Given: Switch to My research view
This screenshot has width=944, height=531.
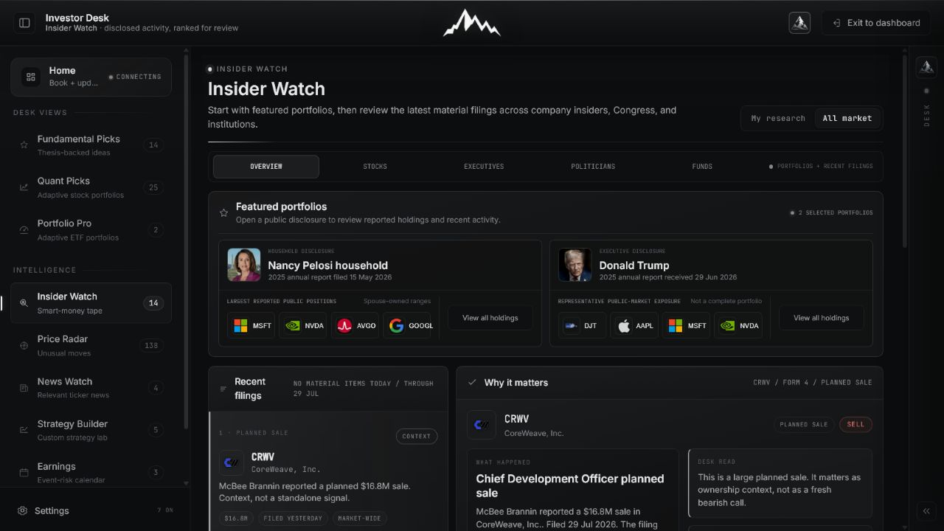Looking at the screenshot, I should (778, 118).
